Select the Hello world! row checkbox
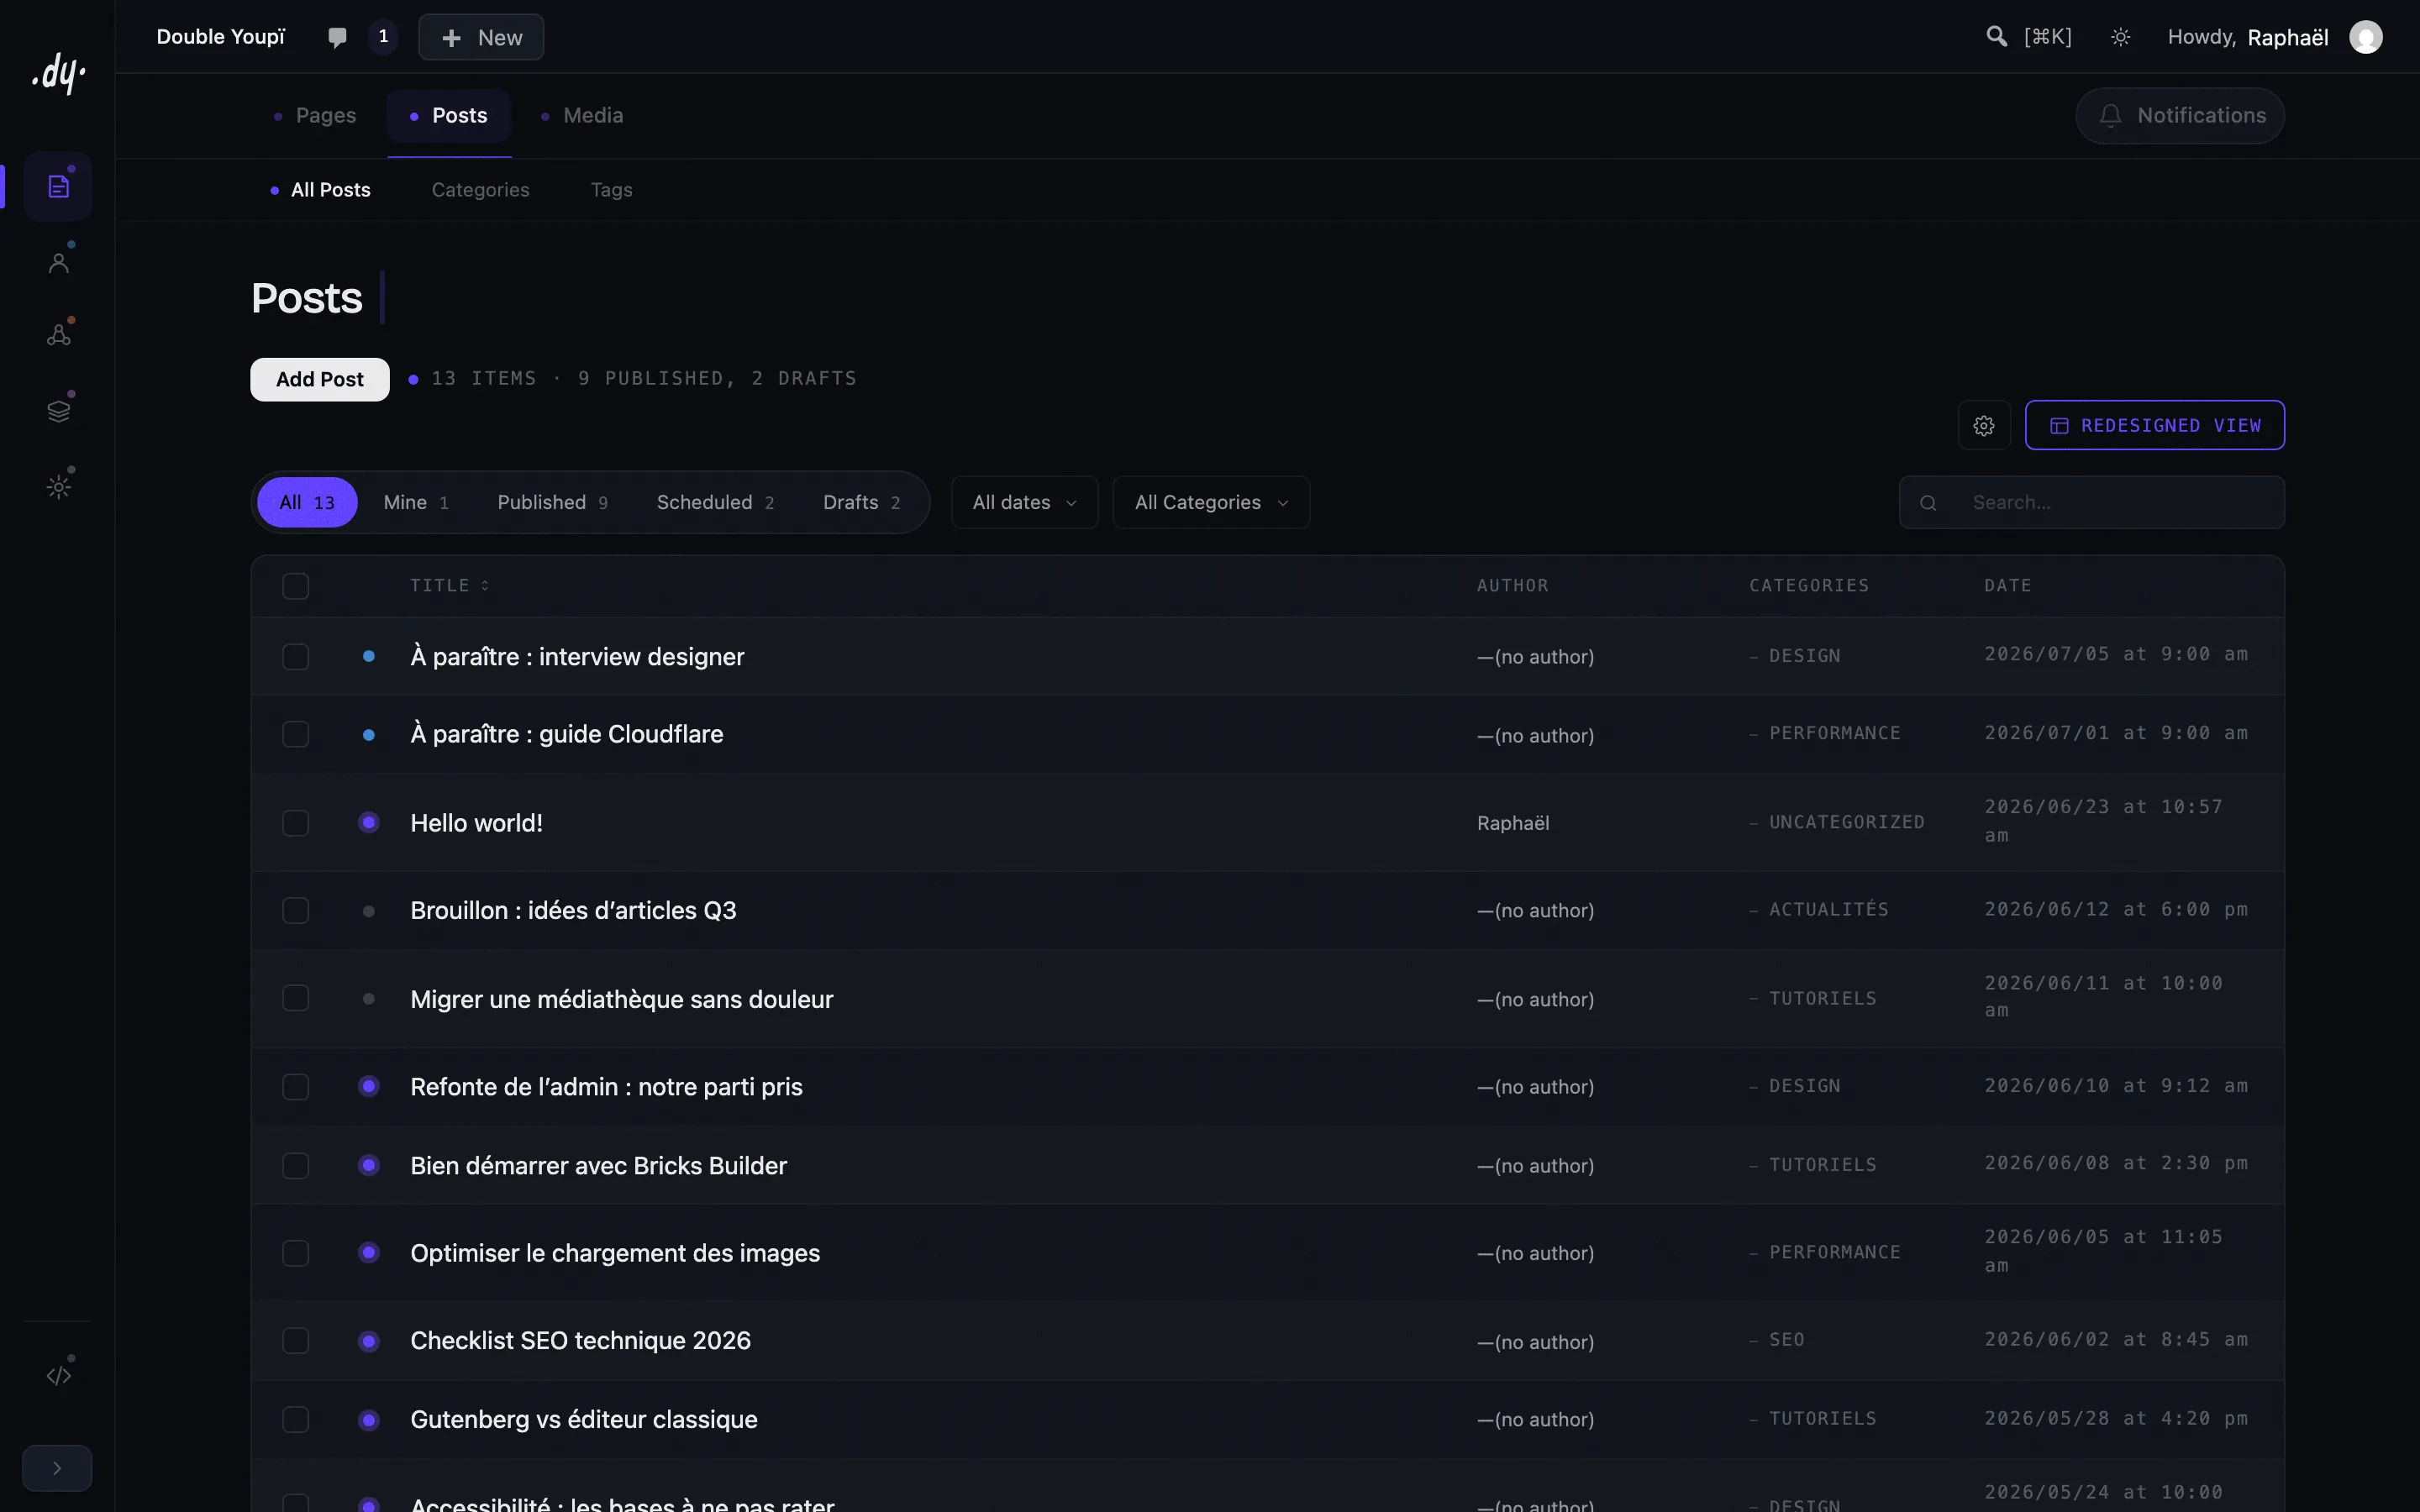 click(296, 823)
